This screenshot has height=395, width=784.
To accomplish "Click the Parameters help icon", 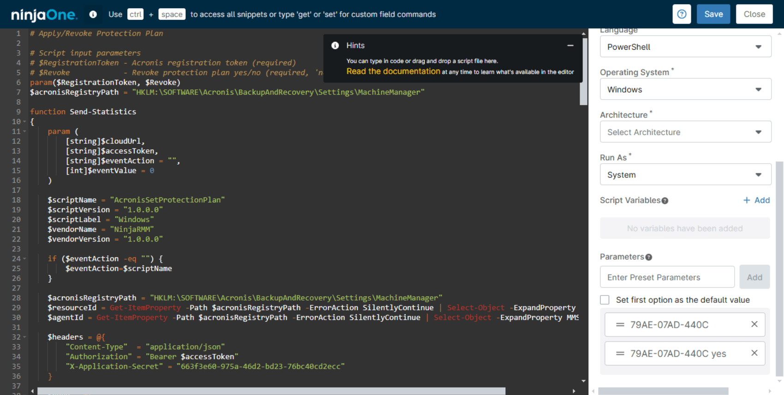I will (x=648, y=257).
